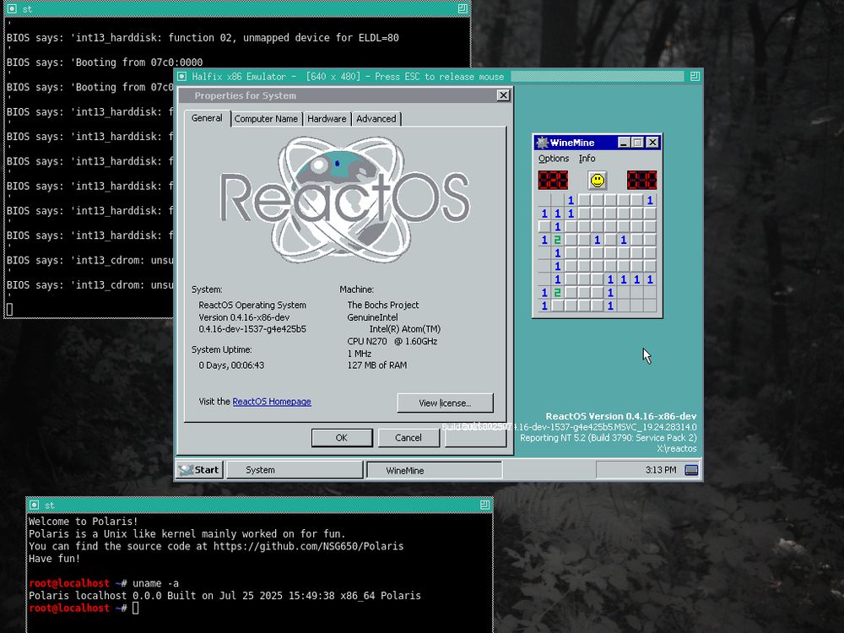Click the right title icon of the top st terminal
This screenshot has height=633, width=844.
463,8
